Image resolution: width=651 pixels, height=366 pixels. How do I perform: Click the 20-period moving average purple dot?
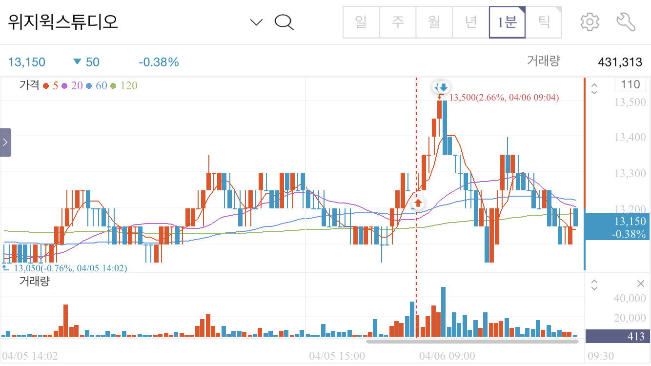pyautogui.click(x=64, y=86)
